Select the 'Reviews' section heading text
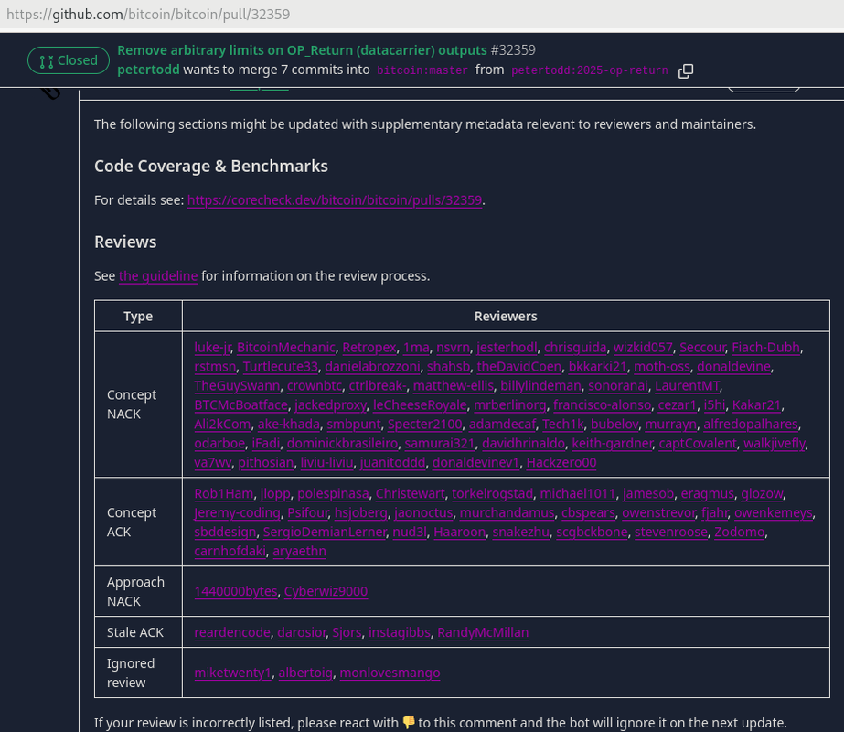 coord(125,242)
